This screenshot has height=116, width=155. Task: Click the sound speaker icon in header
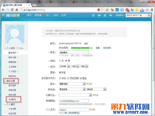(x=110, y=15)
